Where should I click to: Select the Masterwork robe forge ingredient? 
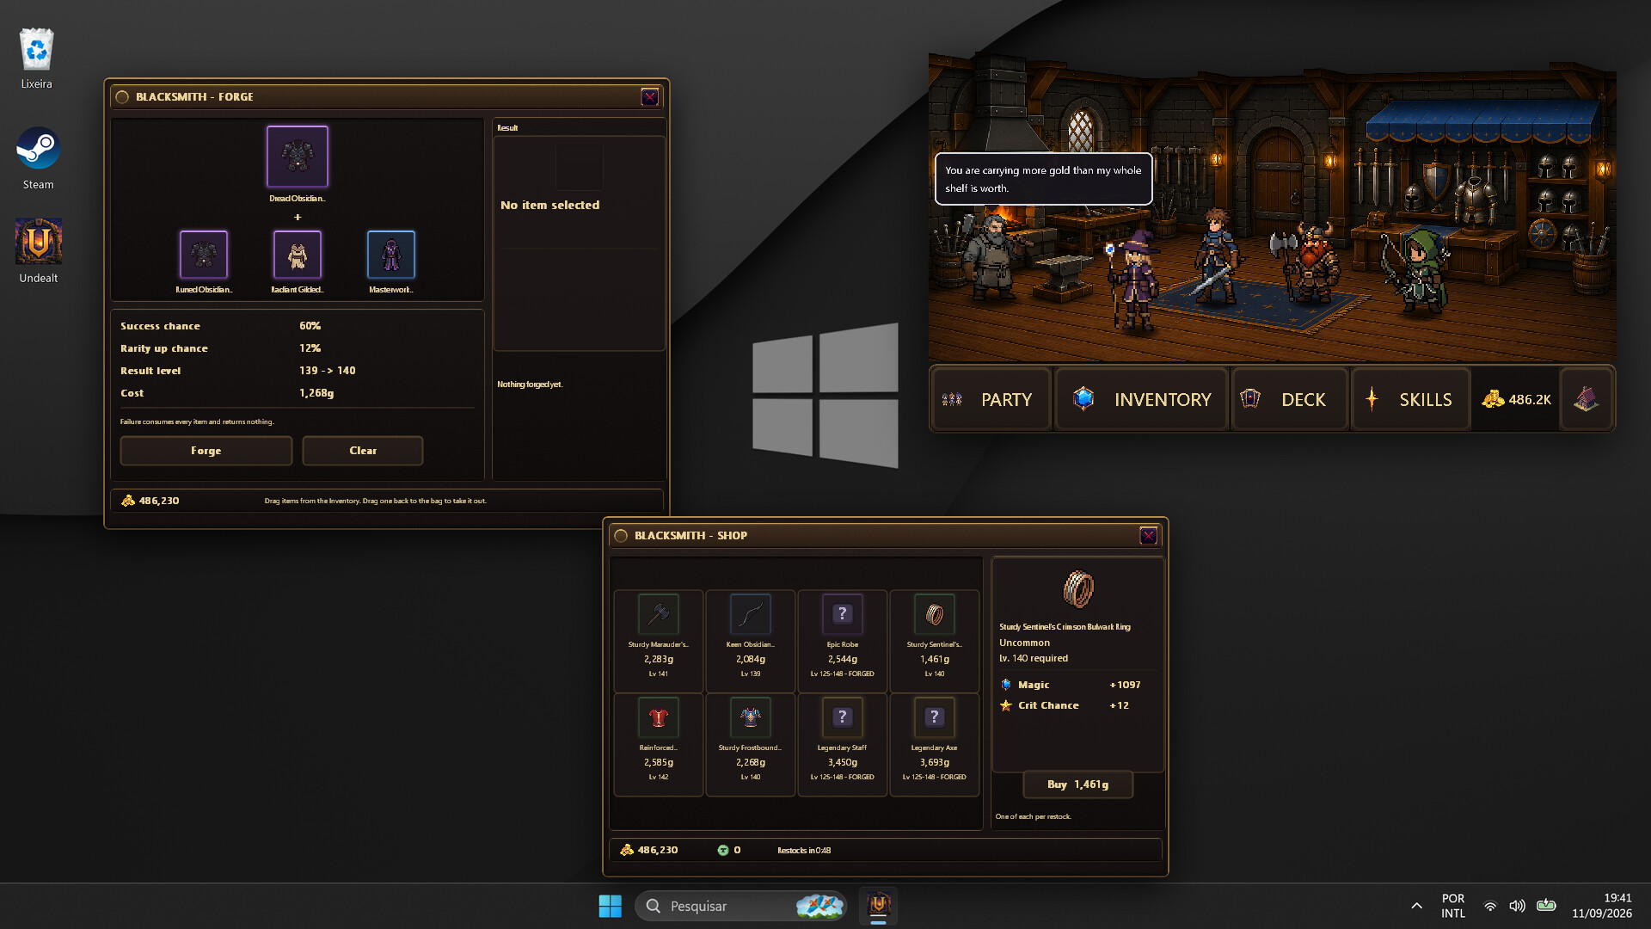point(391,255)
